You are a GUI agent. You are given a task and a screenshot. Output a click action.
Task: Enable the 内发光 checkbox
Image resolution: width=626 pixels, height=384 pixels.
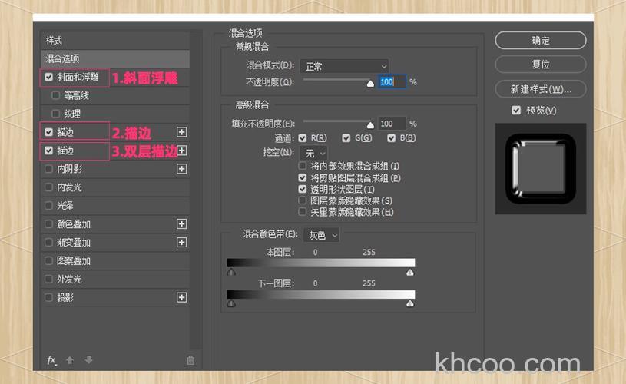point(48,187)
